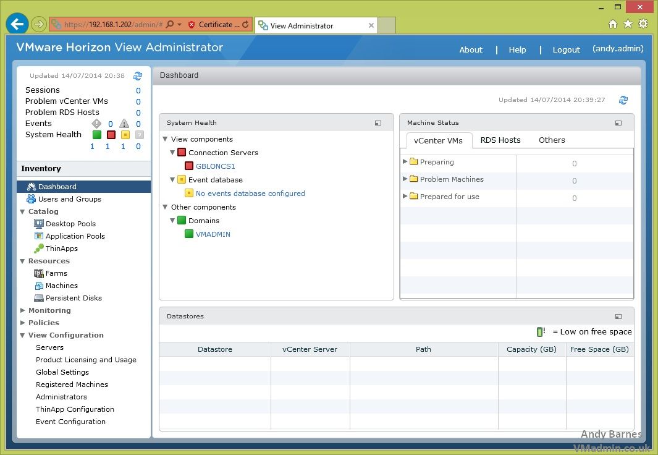658x455 pixels.
Task: Collapse the View Configuration section
Action: tap(22, 336)
